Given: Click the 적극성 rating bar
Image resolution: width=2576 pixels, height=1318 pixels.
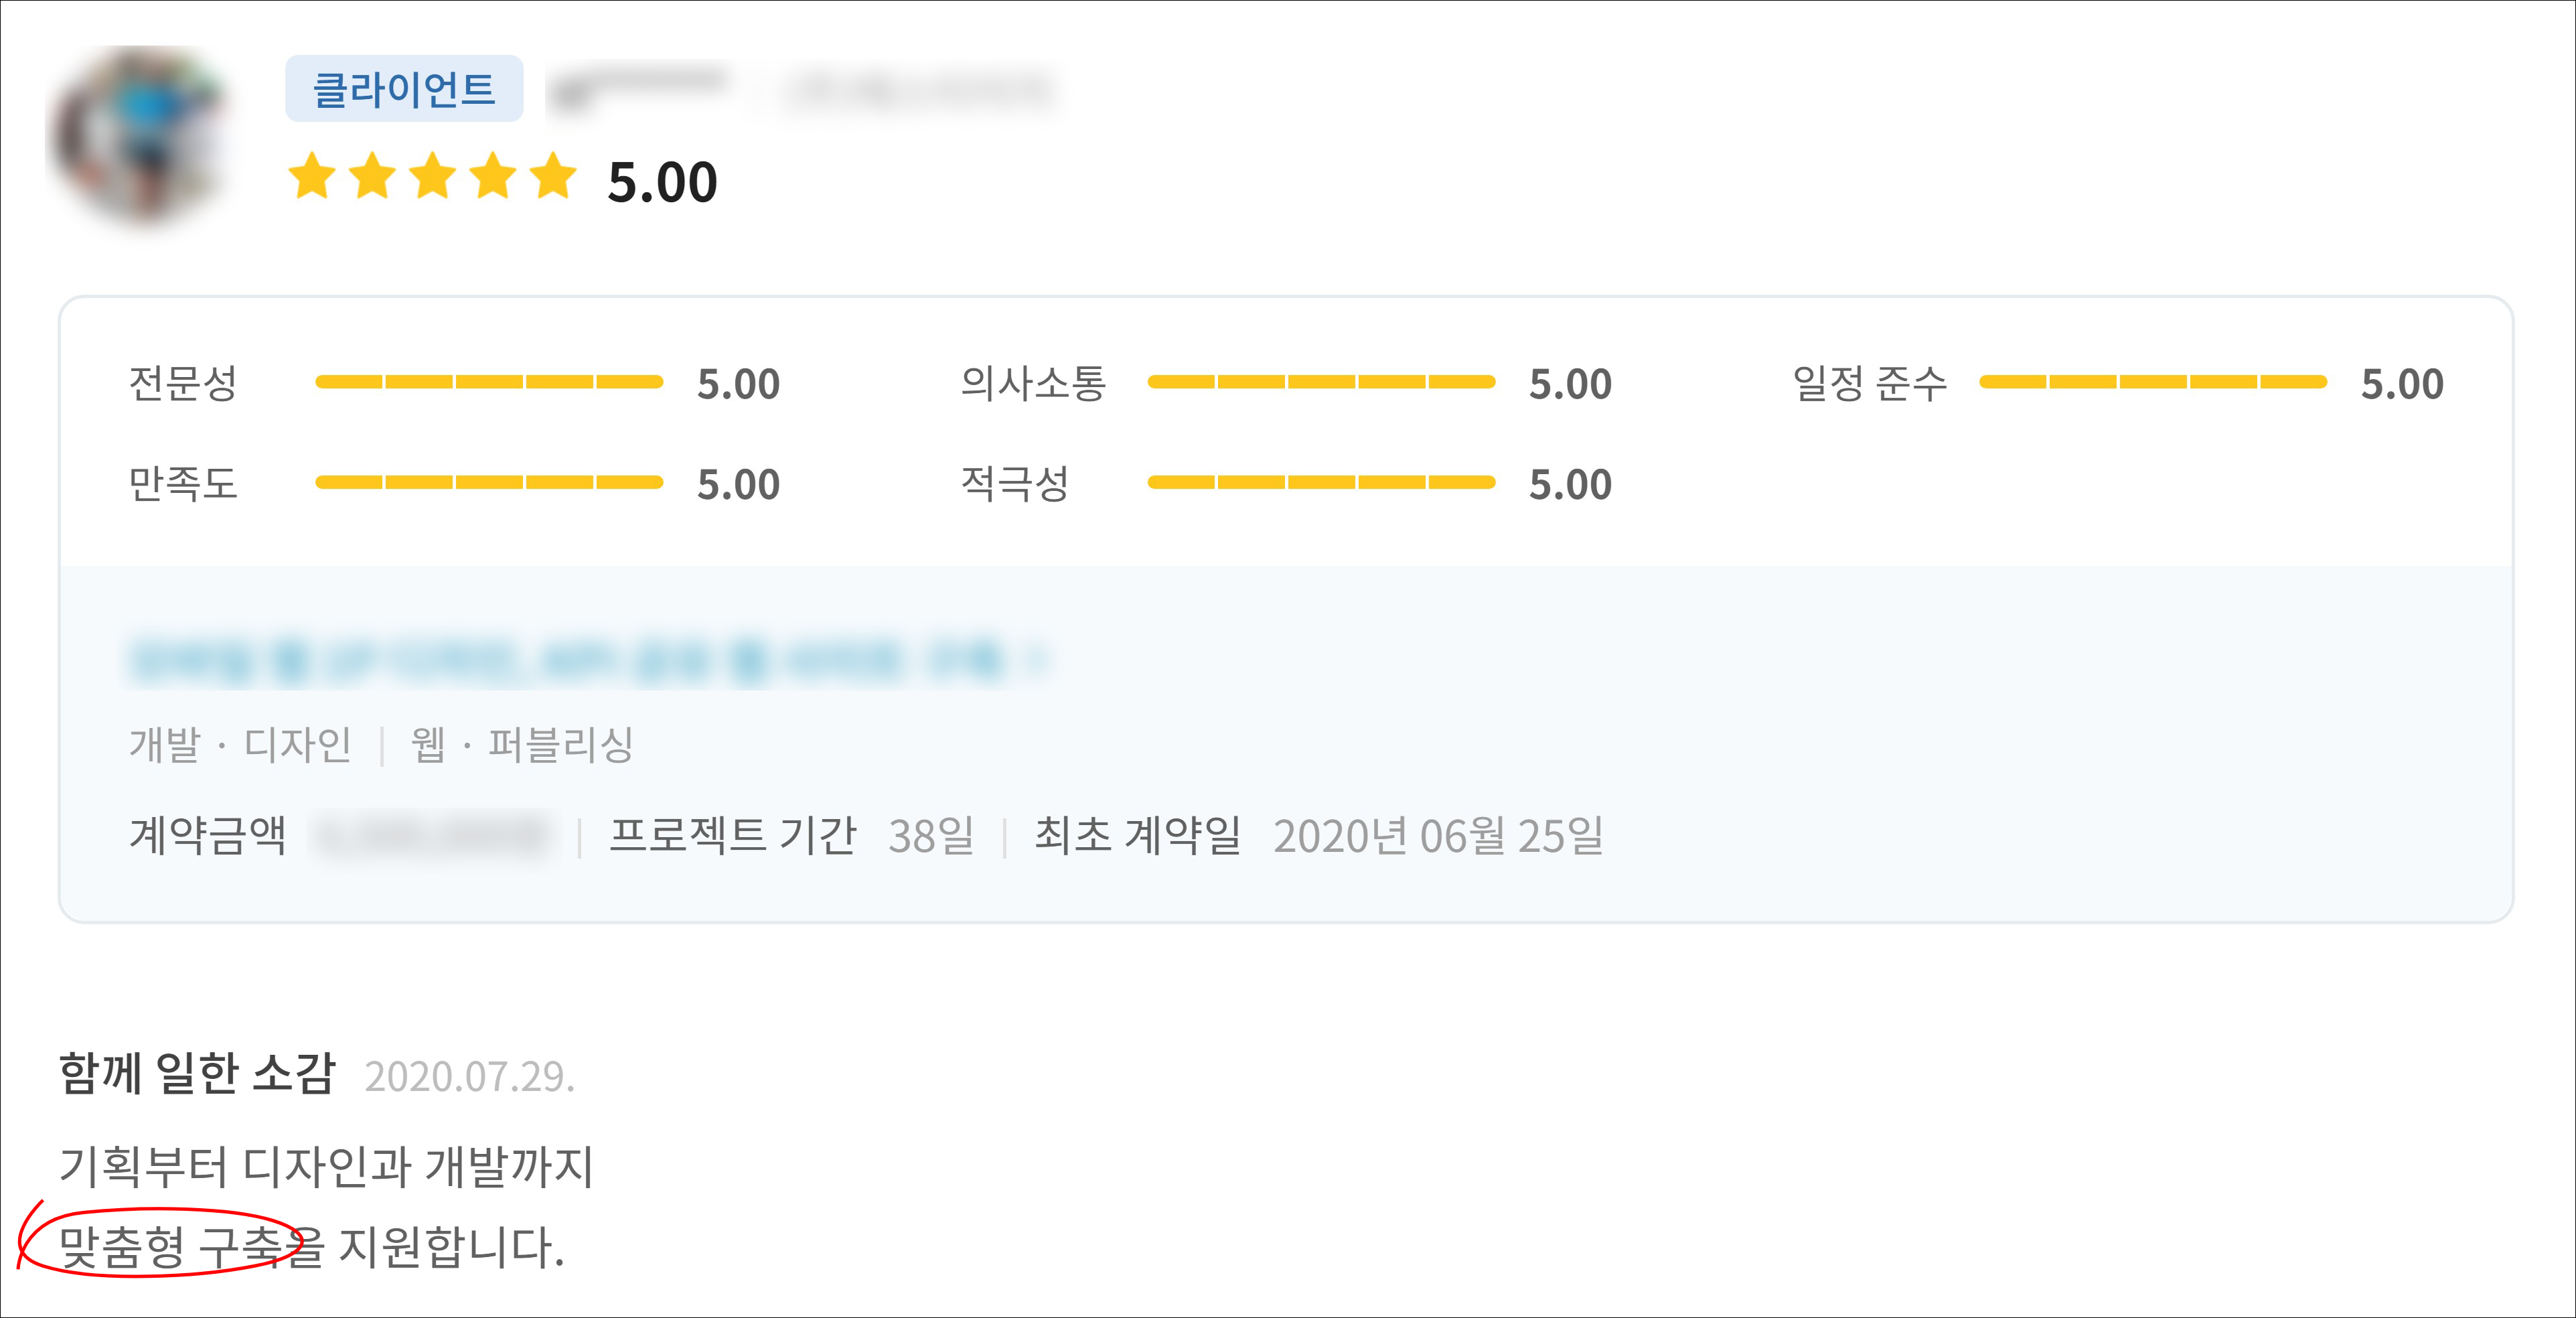Looking at the screenshot, I should pyautogui.click(x=1320, y=483).
